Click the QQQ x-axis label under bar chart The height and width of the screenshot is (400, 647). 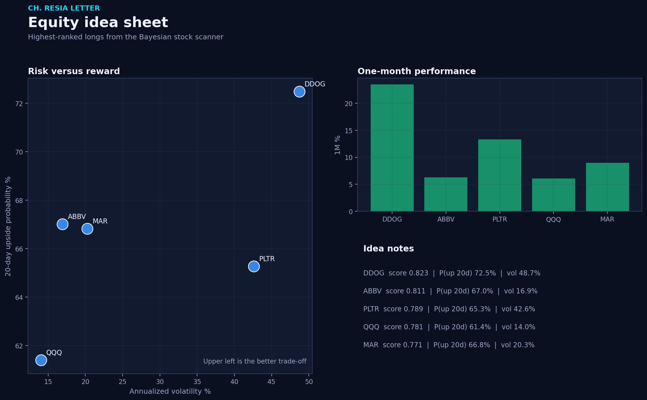coord(553,220)
